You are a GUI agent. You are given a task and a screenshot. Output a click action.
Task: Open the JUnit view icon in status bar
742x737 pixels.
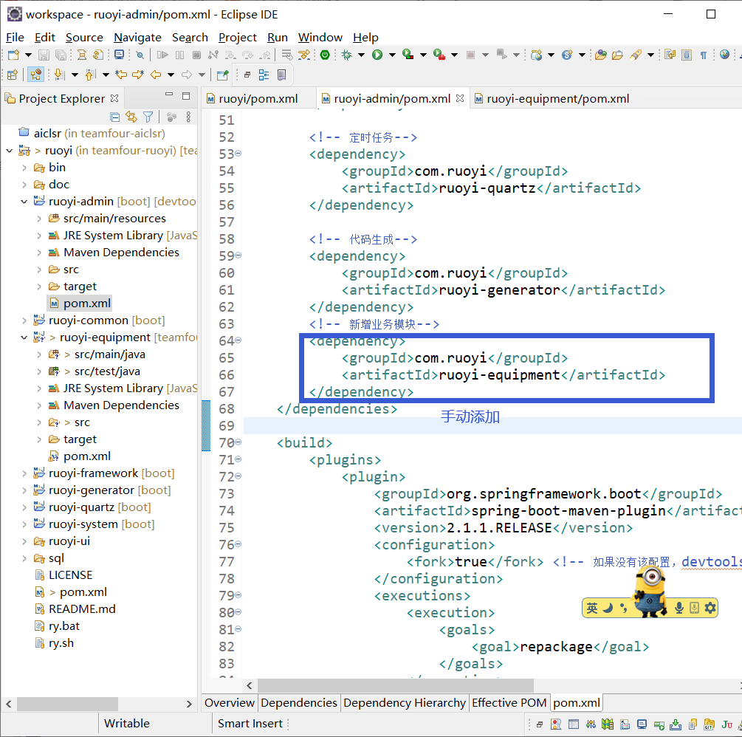pyautogui.click(x=726, y=724)
